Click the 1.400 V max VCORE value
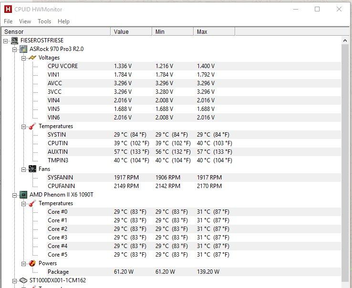The height and width of the screenshot is (288, 352). coord(206,66)
